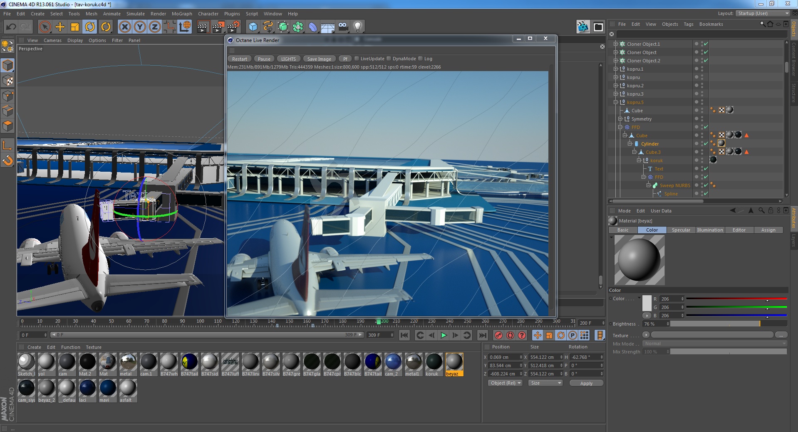Select the Move tool
The height and width of the screenshot is (432, 798).
click(60, 27)
